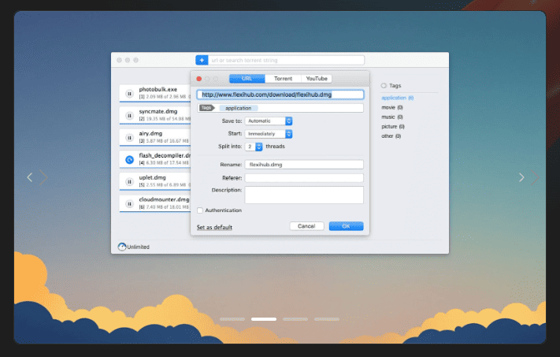Click the flash_decompiler download status icon
Viewport: 560px width, 357px height.
pyautogui.click(x=129, y=160)
